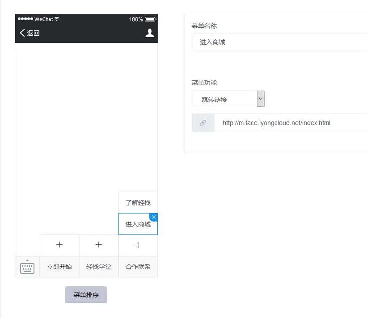Click the WiFi icon in phone status bar
This screenshot has width=367, height=318.
[x=57, y=19]
